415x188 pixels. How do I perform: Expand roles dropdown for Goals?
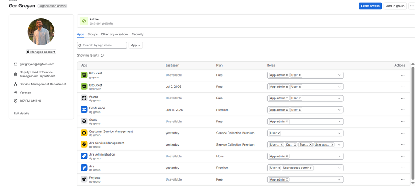point(339,121)
